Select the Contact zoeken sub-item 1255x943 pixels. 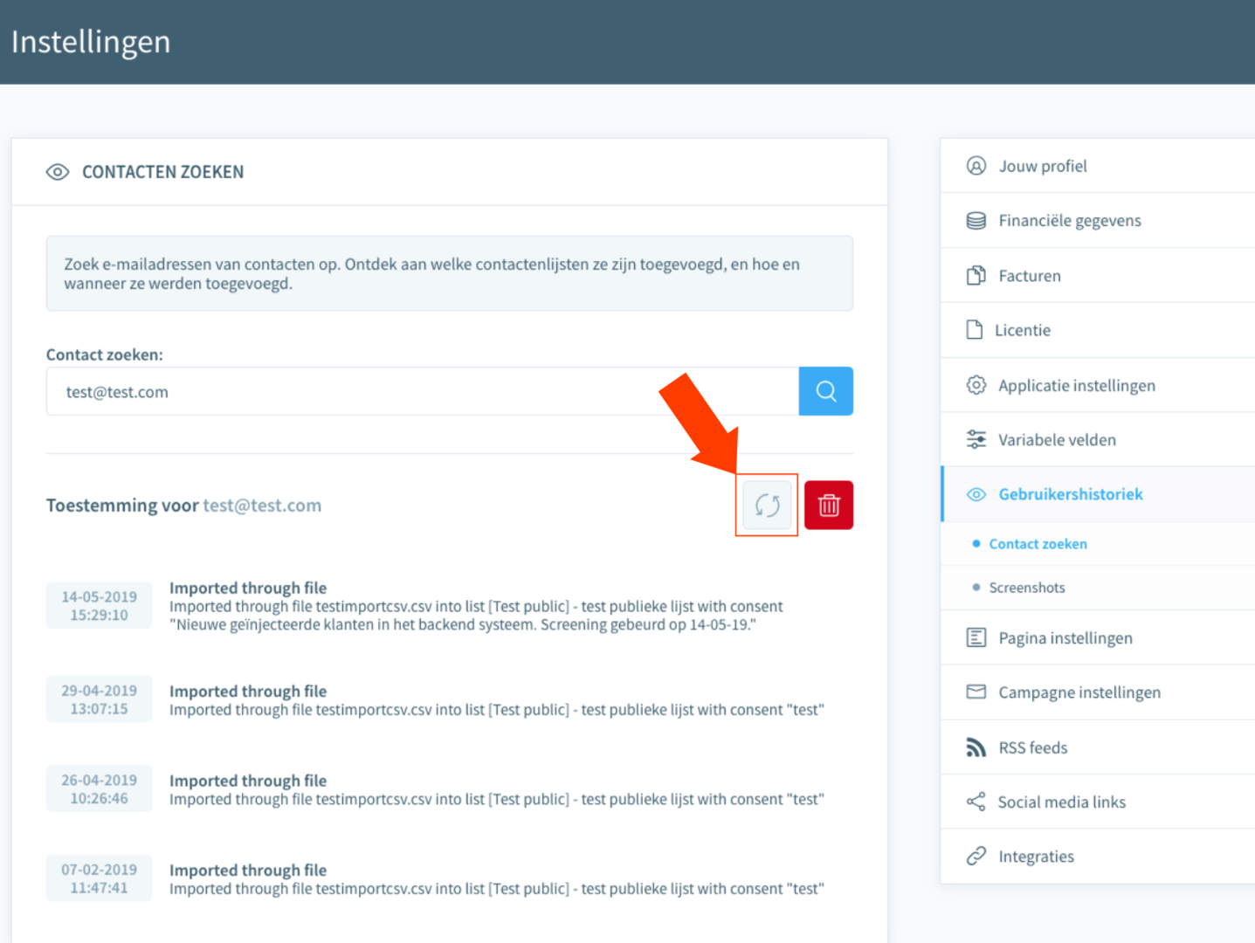(1038, 544)
